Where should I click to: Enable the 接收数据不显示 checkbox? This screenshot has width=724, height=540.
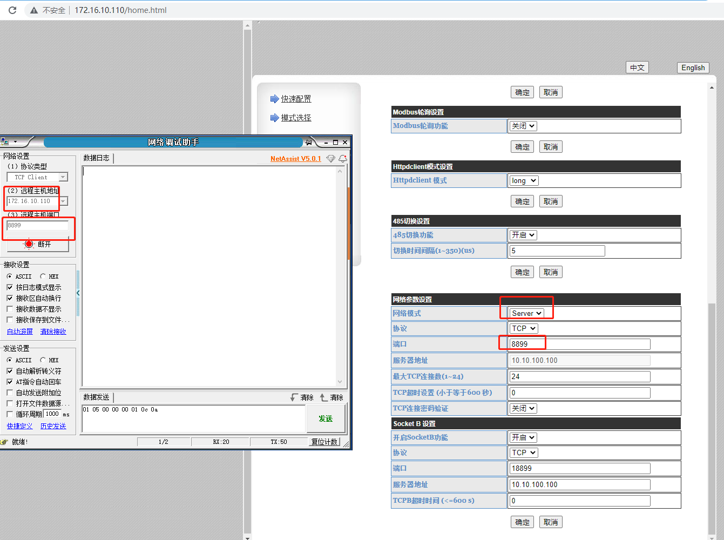tap(10, 309)
